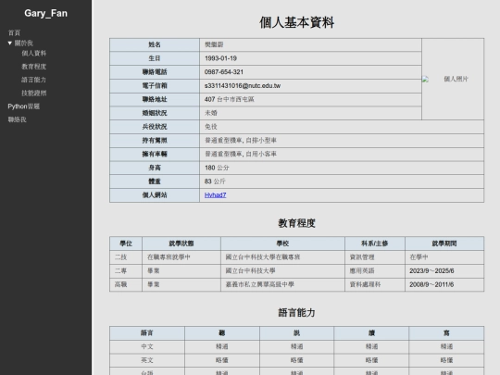Click the 高職 degree cell
The width and height of the screenshot is (500, 375).
tap(126, 285)
